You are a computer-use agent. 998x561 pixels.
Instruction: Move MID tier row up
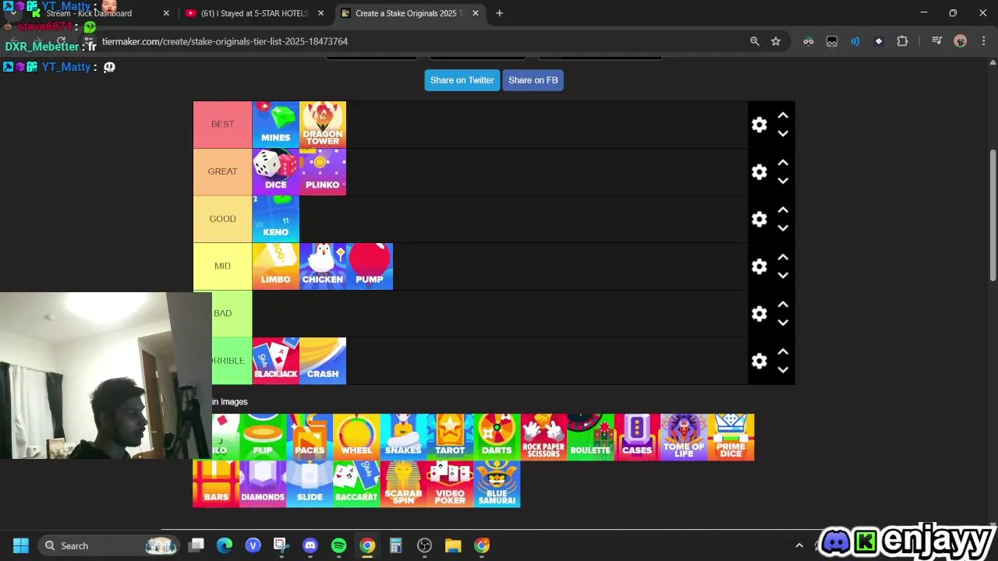[783, 257]
